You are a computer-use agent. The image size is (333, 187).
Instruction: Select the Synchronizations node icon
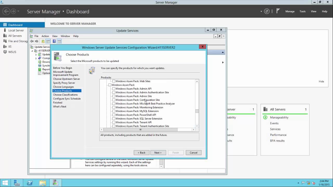(40, 66)
